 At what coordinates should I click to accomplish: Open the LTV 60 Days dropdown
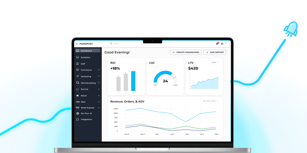(x=215, y=62)
